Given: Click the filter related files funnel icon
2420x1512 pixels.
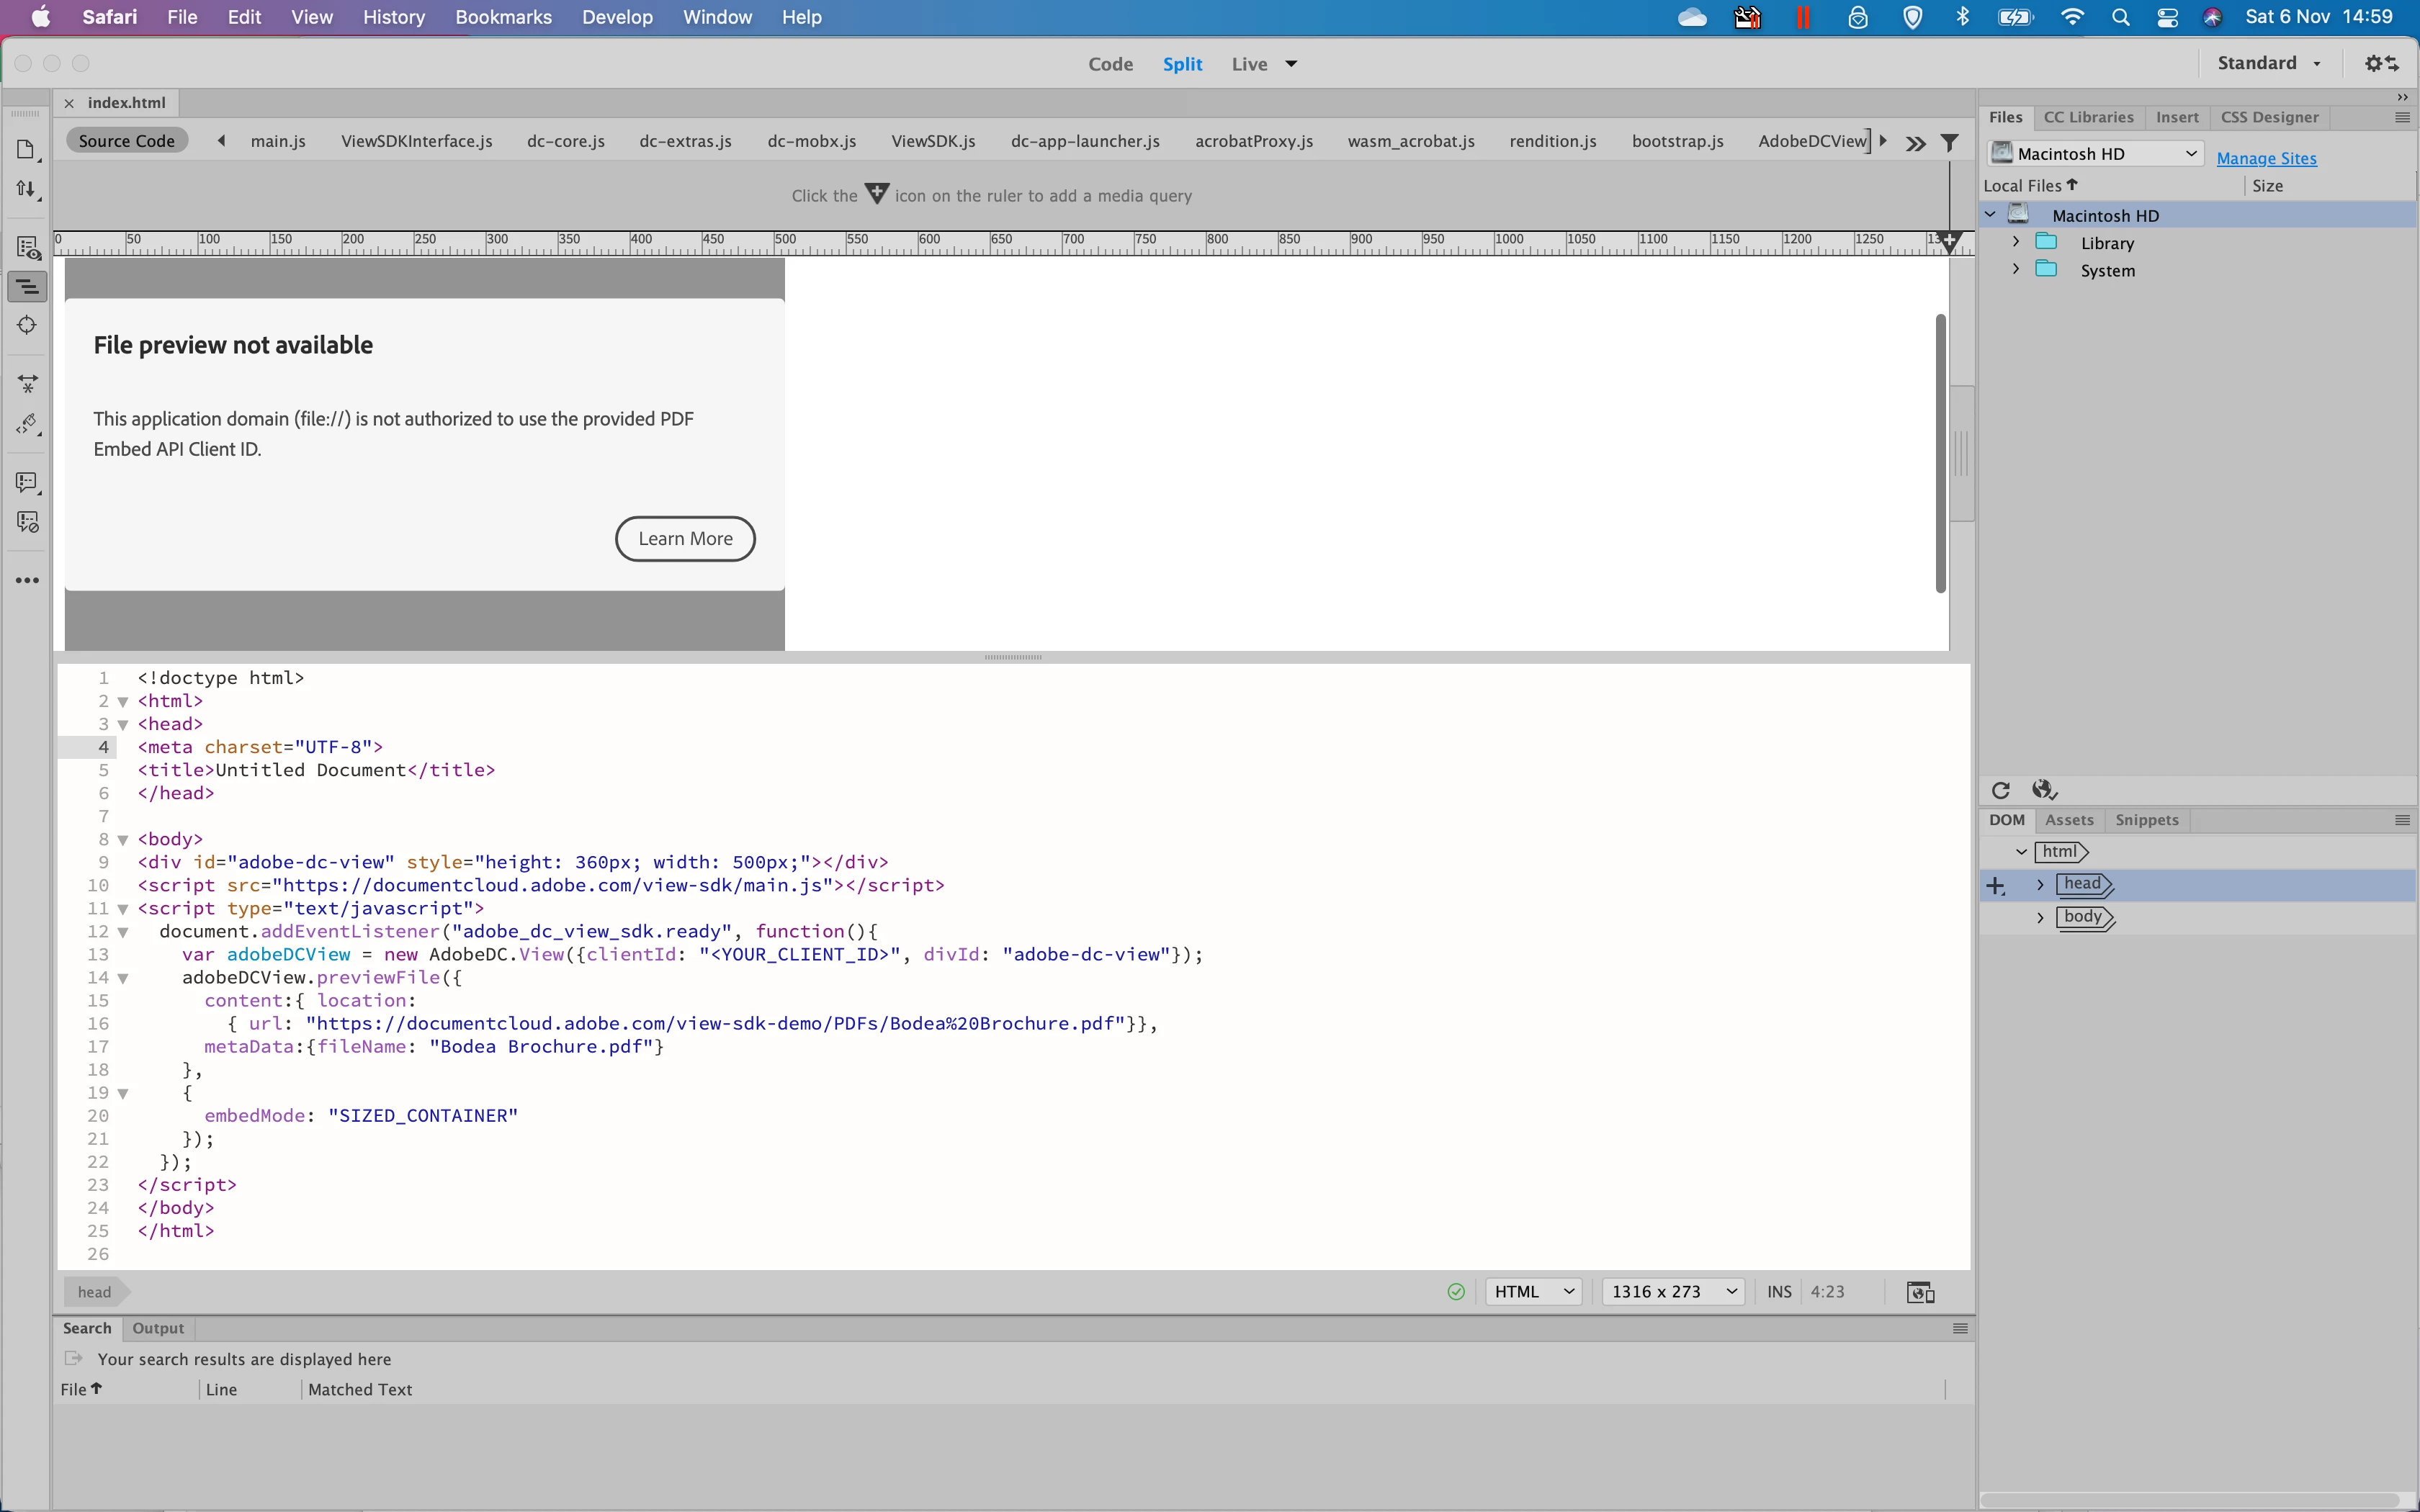Looking at the screenshot, I should 1949,143.
